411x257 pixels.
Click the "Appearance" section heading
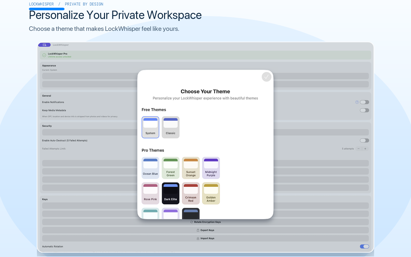click(49, 66)
